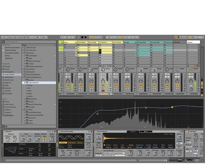The image size is (205, 164).
Task: Click the Master track header
Action: pyautogui.click(x=193, y=42)
